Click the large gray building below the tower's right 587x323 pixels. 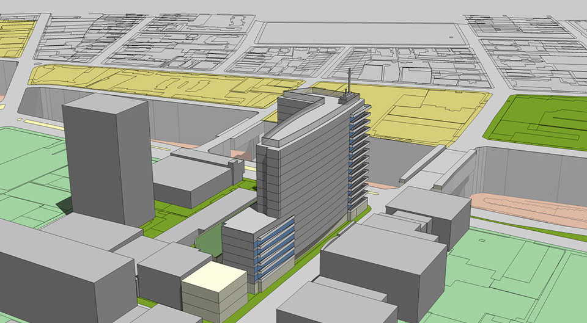click(x=382, y=263)
